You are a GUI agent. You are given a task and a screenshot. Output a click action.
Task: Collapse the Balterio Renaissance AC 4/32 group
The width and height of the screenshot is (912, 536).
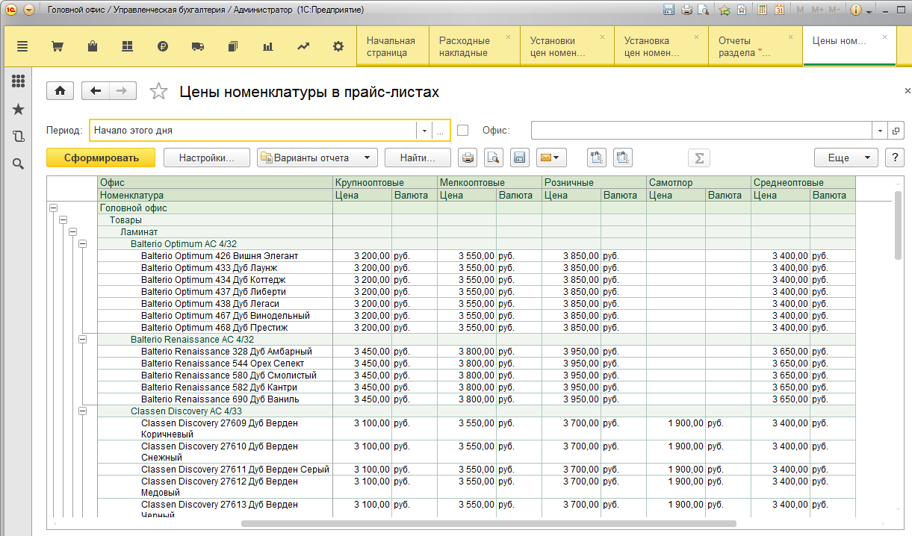[82, 340]
